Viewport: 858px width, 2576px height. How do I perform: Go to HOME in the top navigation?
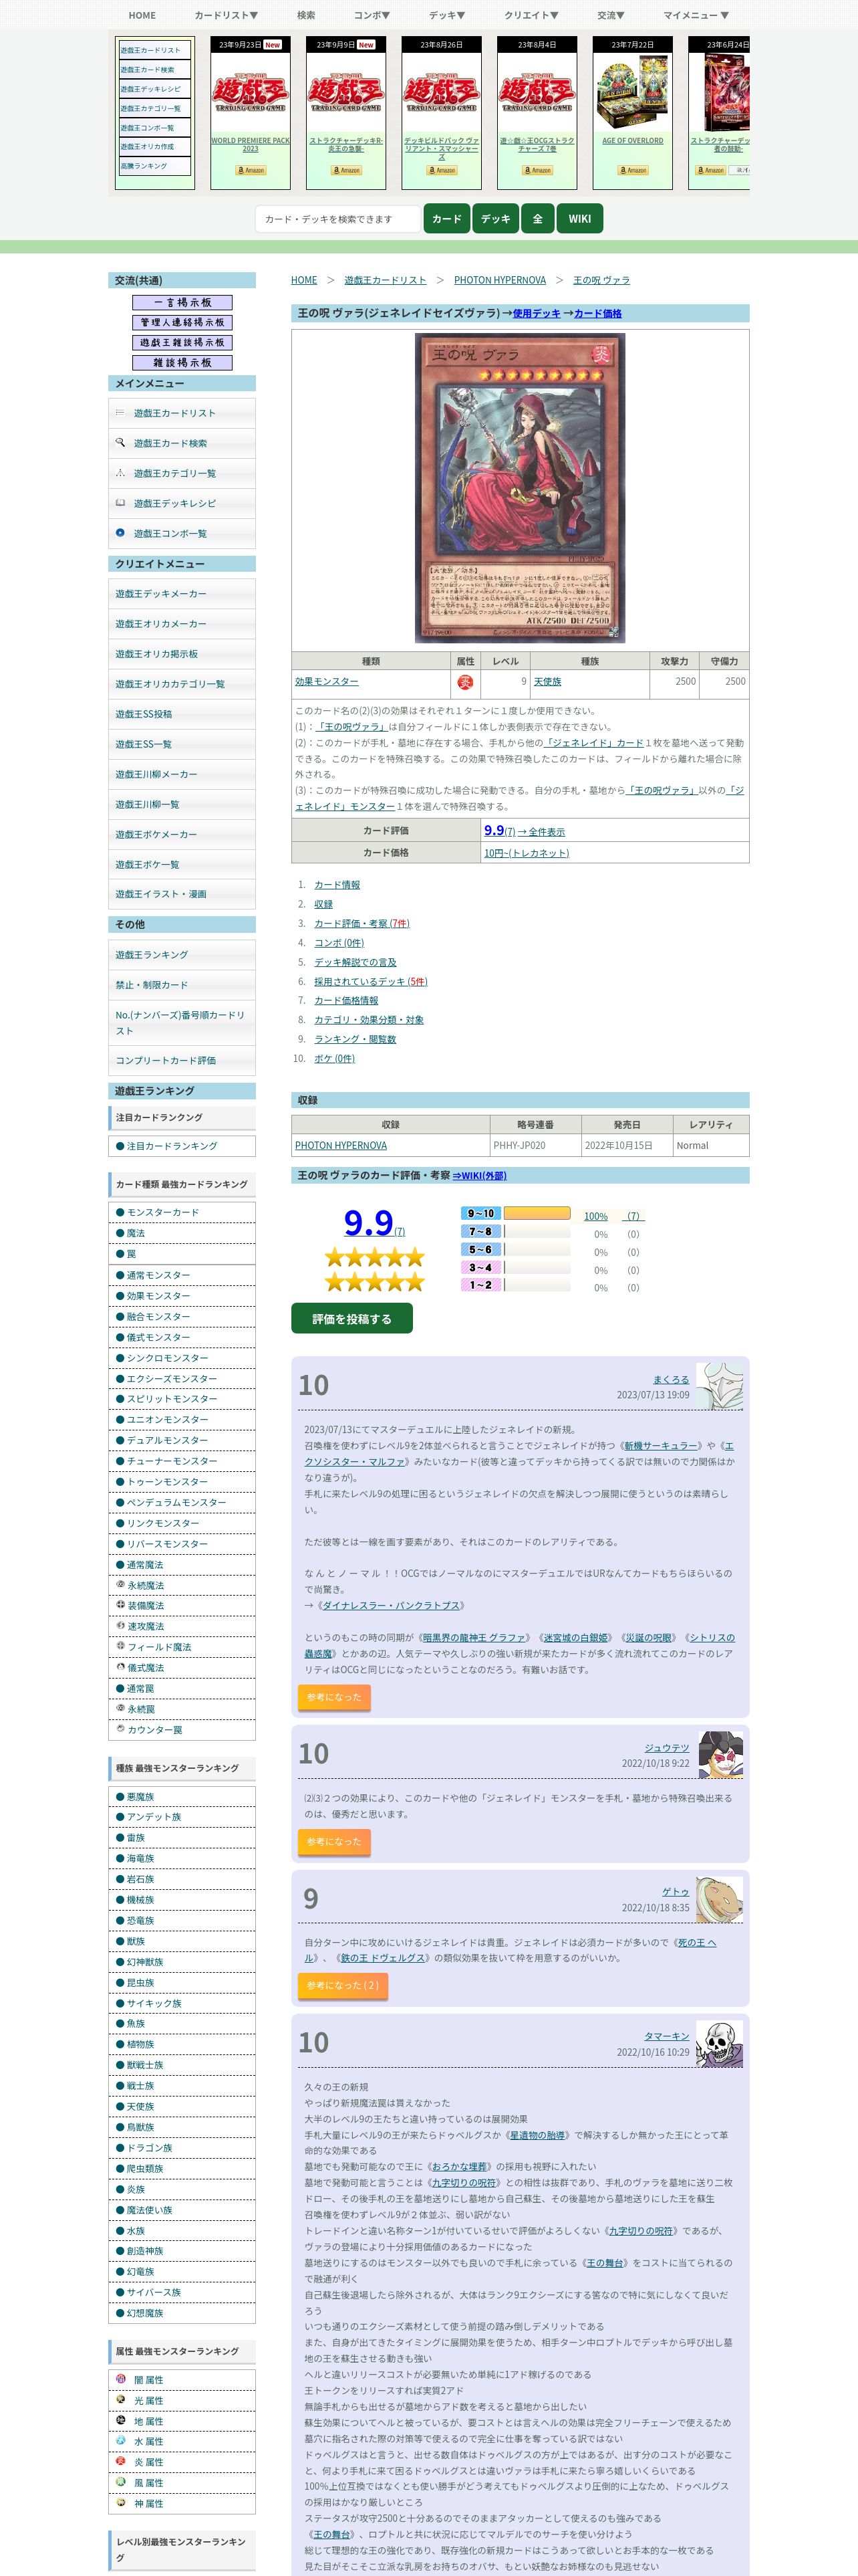pyautogui.click(x=142, y=15)
